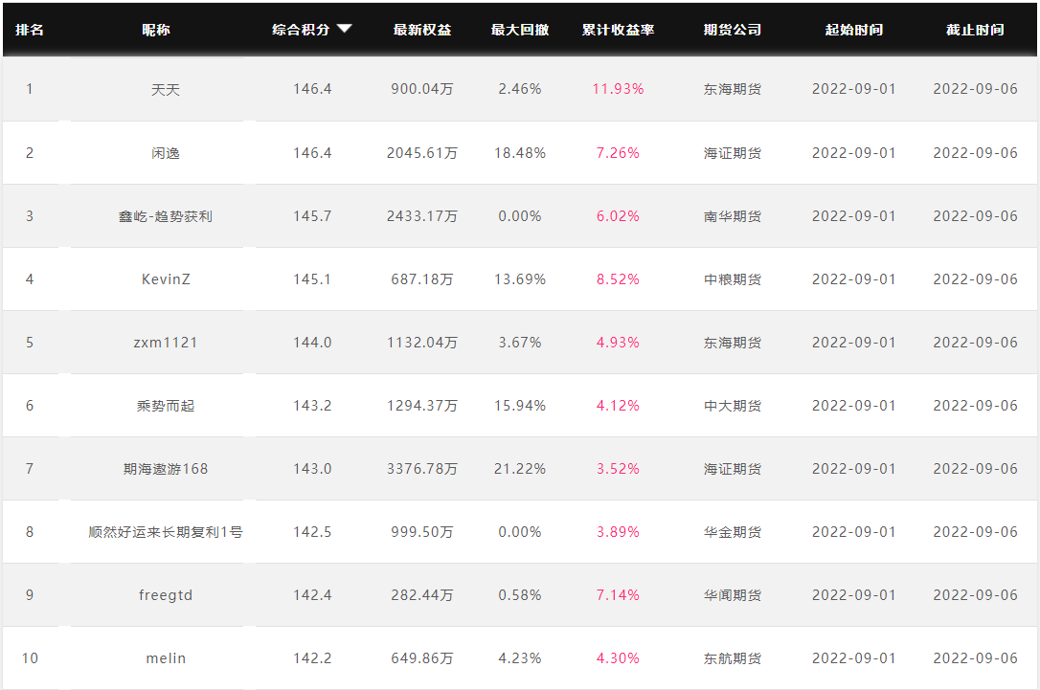Click the 截止时间 column header
Screen dimensions: 1040x690
click(x=975, y=30)
